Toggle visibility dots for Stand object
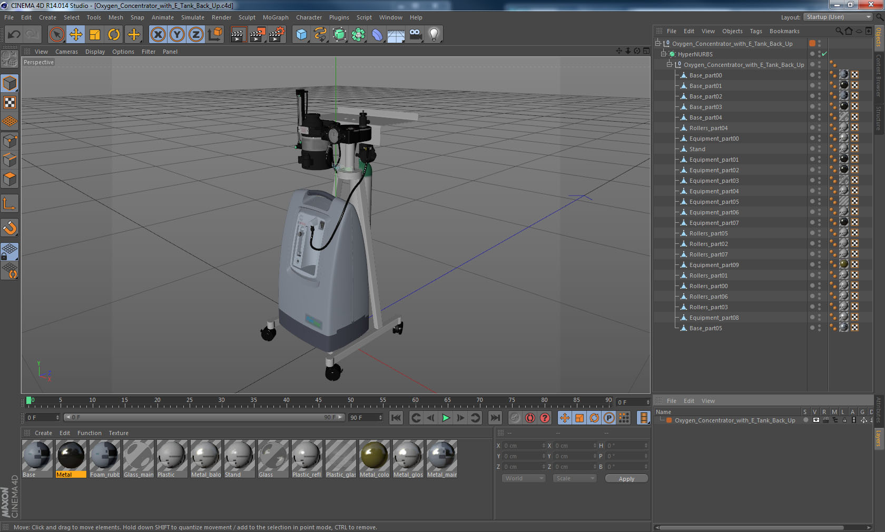The image size is (885, 532). coord(819,149)
